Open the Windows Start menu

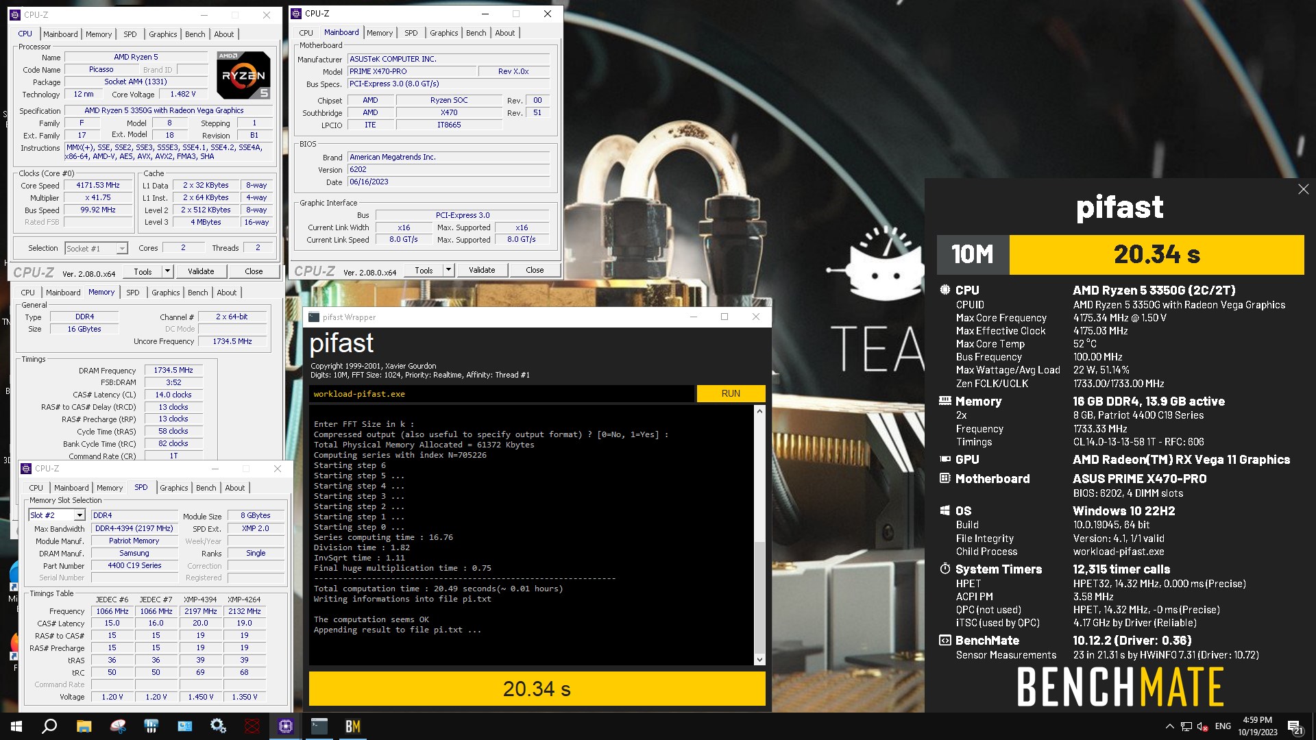pyautogui.click(x=16, y=726)
